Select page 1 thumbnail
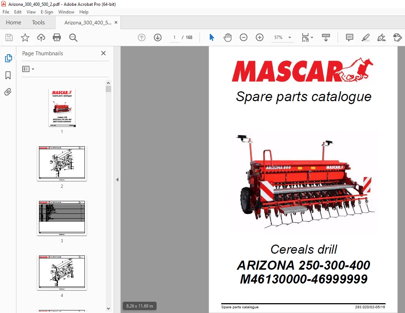The image size is (405, 313). click(62, 108)
